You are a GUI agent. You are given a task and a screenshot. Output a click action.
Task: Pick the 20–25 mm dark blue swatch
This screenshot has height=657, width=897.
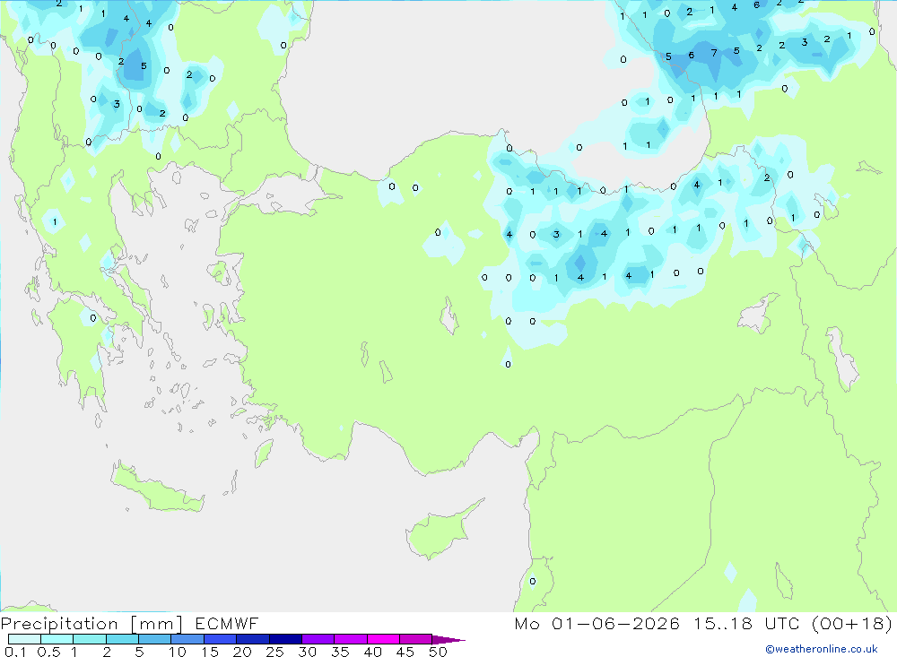click(x=253, y=639)
